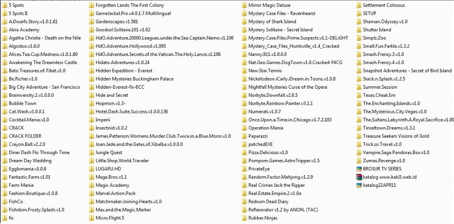The height and width of the screenshot is (224, 454).
Task: Select Cat.Wash.v1.0.0.1 folder name
Action: (x=27, y=112)
